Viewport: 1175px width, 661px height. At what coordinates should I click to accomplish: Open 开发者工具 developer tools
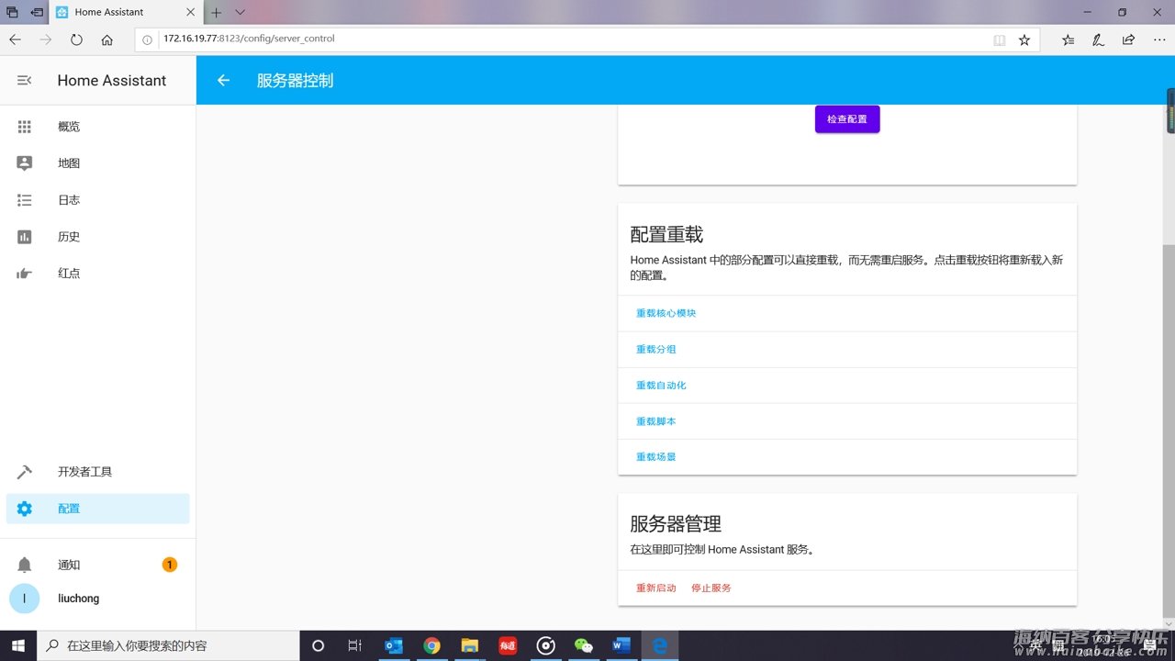(x=98, y=472)
